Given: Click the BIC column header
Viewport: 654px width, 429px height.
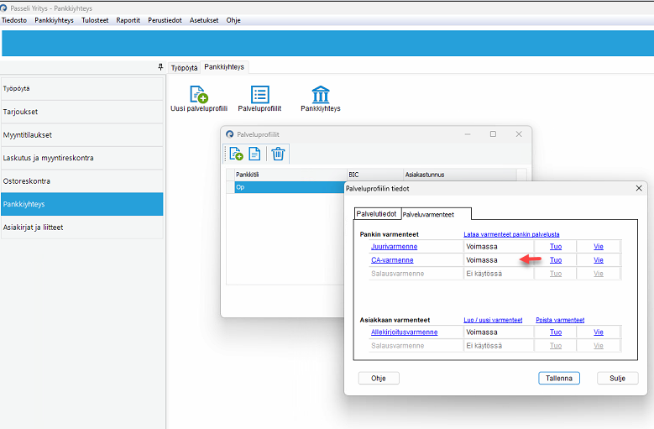Looking at the screenshot, I should 375,175.
